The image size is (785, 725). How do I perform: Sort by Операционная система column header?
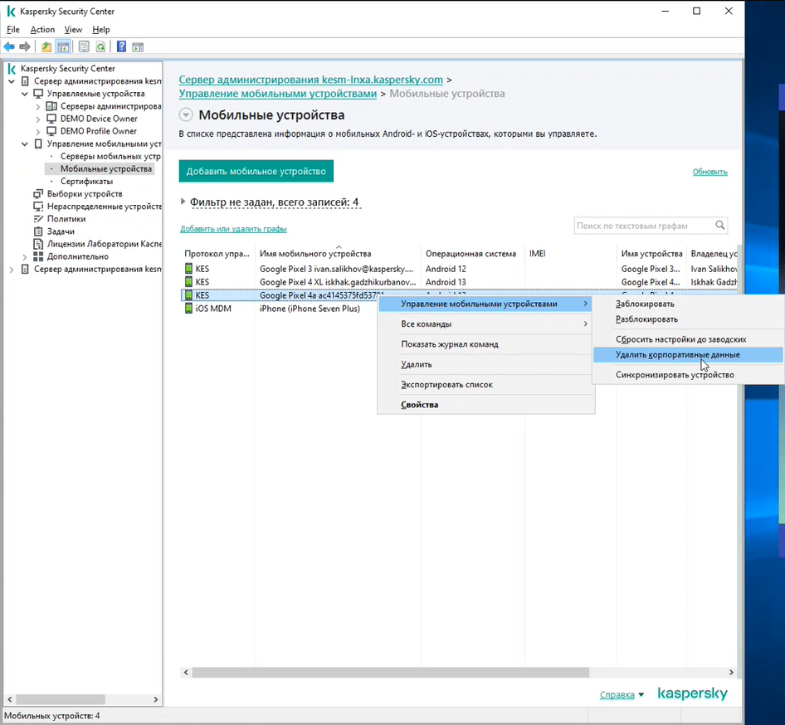(473, 254)
